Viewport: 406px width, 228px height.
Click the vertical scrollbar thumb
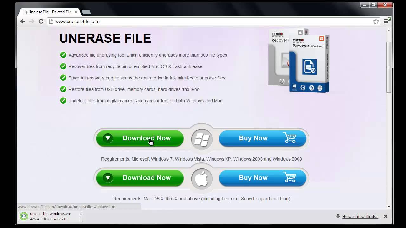pyautogui.click(x=389, y=67)
